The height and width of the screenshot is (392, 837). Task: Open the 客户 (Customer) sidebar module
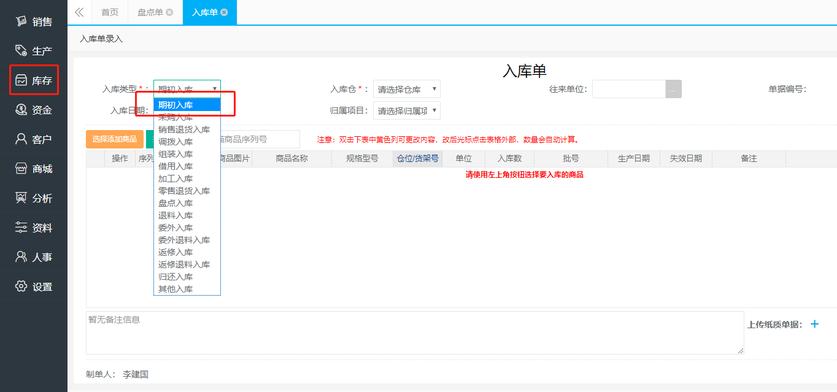click(34, 140)
